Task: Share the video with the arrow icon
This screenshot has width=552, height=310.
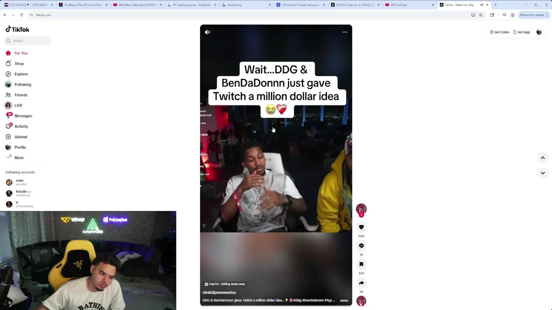Action: [x=361, y=283]
